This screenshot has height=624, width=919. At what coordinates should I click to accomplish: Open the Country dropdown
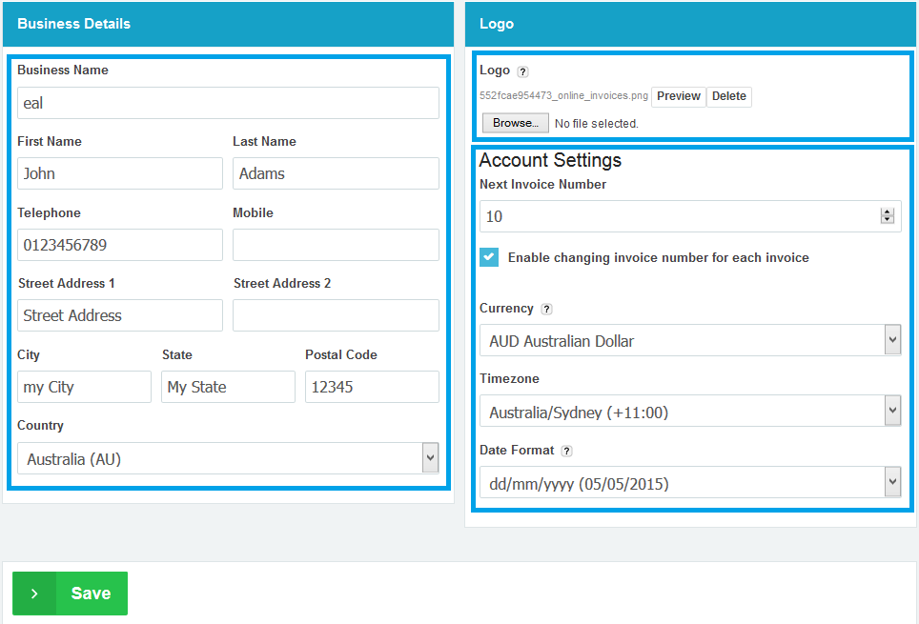(x=228, y=458)
